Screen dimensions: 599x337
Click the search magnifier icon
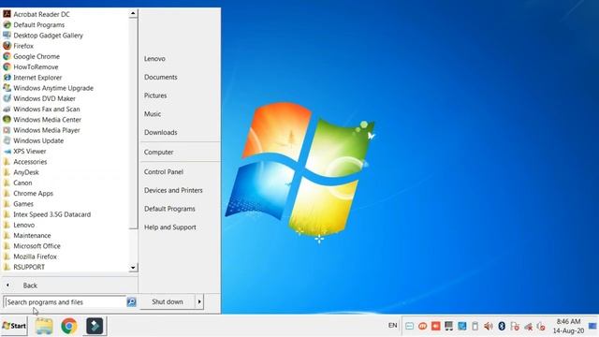click(131, 301)
